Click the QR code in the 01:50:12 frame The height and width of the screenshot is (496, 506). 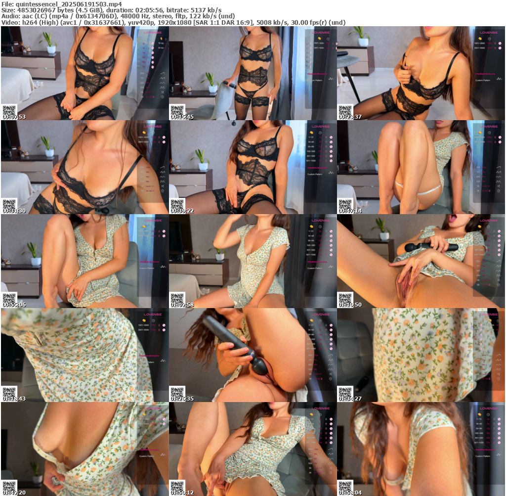pos(176,486)
